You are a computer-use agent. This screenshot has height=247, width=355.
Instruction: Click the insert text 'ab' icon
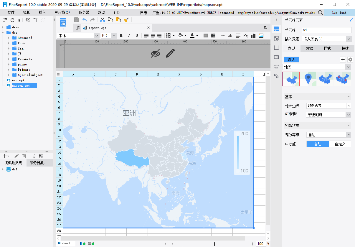click(230, 36)
